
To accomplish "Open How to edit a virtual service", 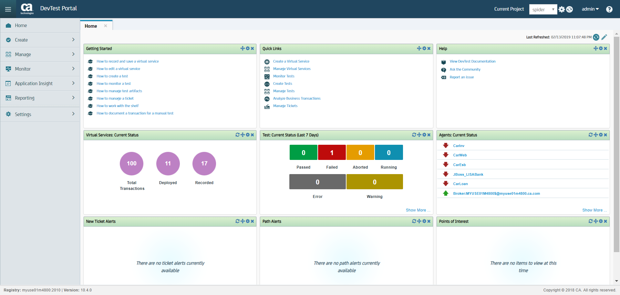I will pyautogui.click(x=118, y=69).
